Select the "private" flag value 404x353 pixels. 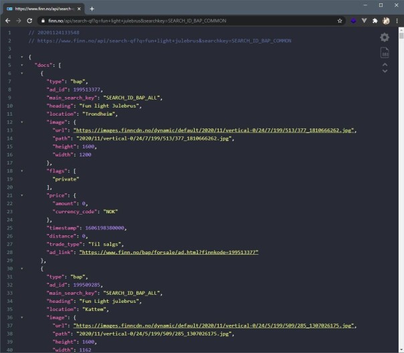click(x=66, y=179)
